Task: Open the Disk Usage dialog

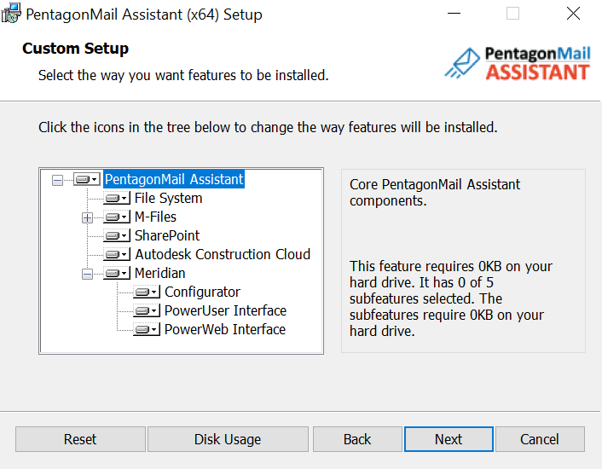Action: (x=228, y=439)
